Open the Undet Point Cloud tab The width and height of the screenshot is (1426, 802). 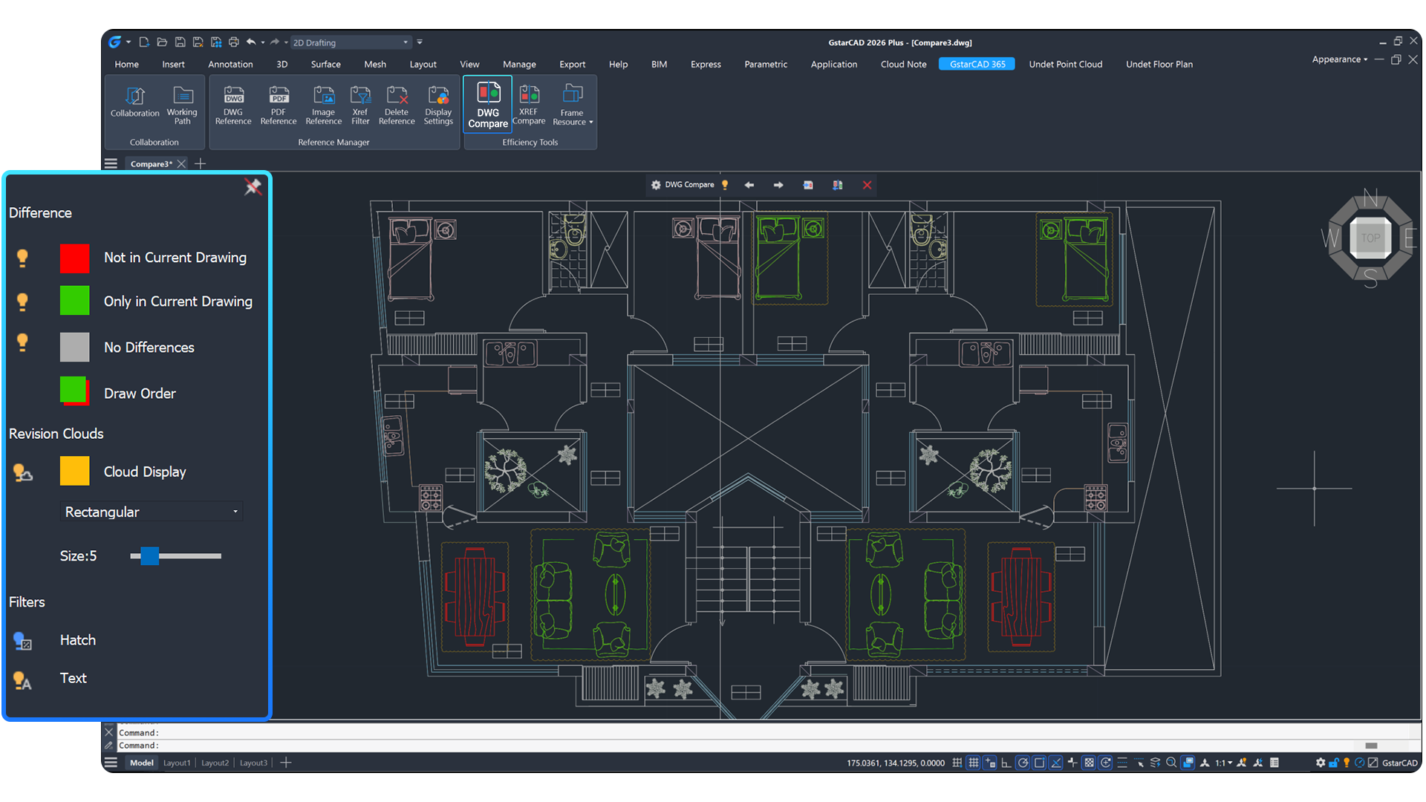coord(1065,65)
